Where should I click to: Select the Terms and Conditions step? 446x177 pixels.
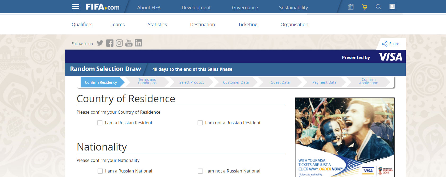click(147, 81)
